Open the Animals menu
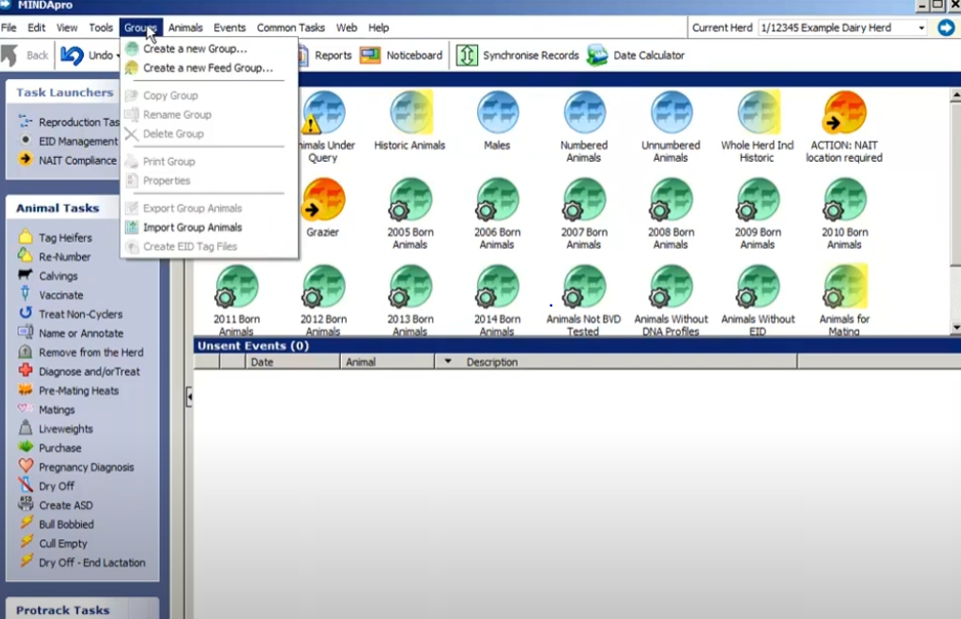Image resolution: width=961 pixels, height=619 pixels. pyautogui.click(x=185, y=28)
